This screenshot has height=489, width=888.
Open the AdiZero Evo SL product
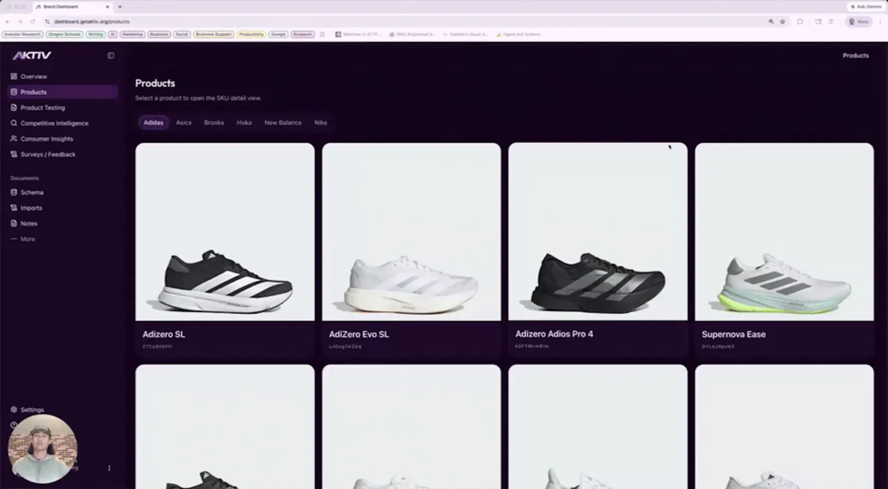click(411, 249)
